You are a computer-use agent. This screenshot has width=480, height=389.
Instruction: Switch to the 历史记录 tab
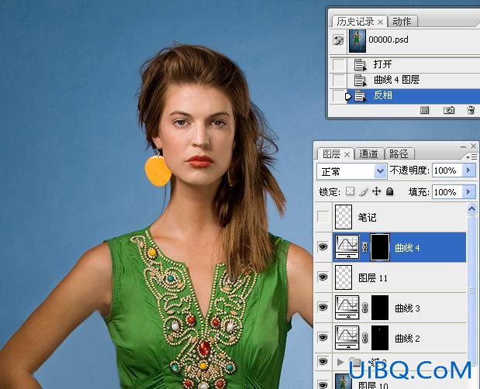pos(355,22)
